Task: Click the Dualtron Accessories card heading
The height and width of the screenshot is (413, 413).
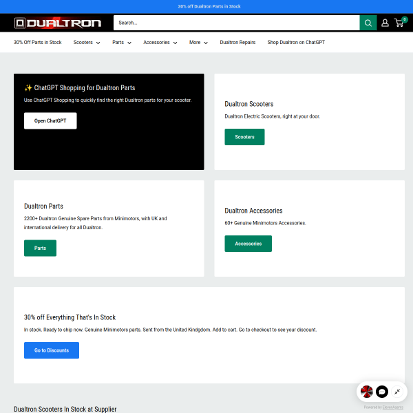Action: point(253,211)
